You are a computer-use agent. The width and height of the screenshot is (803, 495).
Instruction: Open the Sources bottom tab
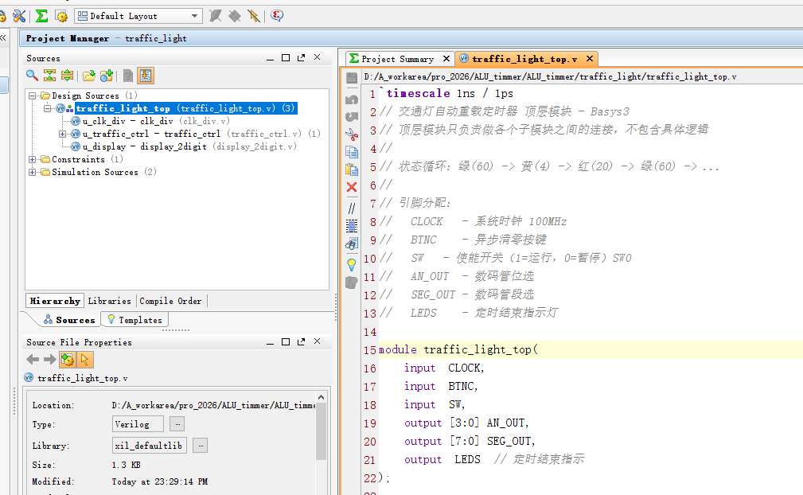tap(69, 320)
